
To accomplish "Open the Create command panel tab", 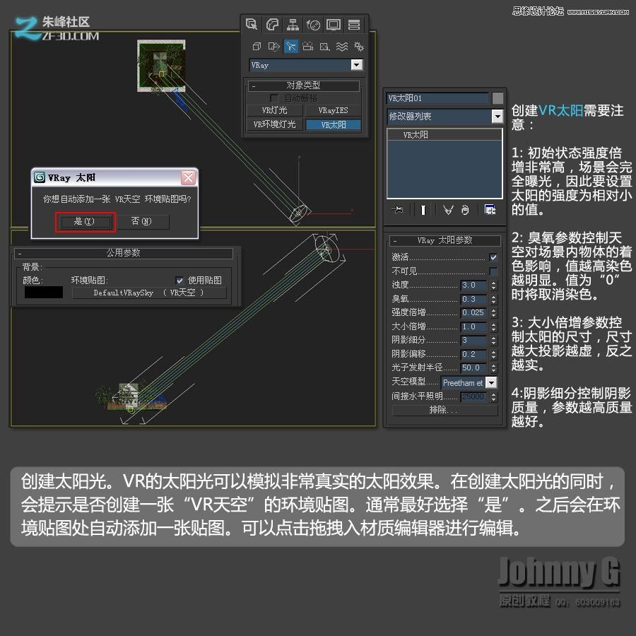I will [252, 25].
